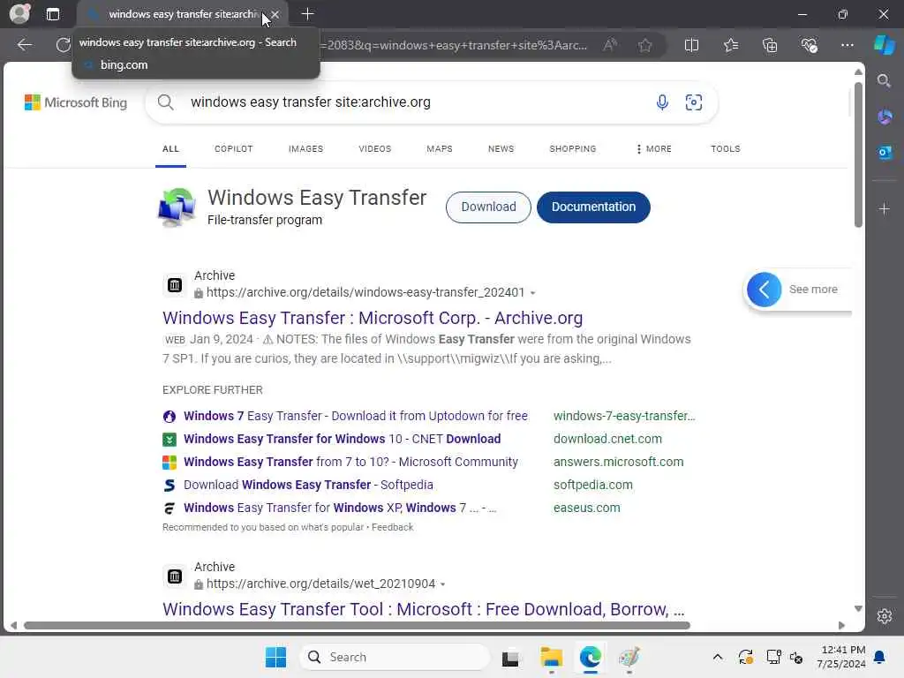Screen dimensions: 904x678
Task: Click the Feedback link
Action: (x=392, y=528)
